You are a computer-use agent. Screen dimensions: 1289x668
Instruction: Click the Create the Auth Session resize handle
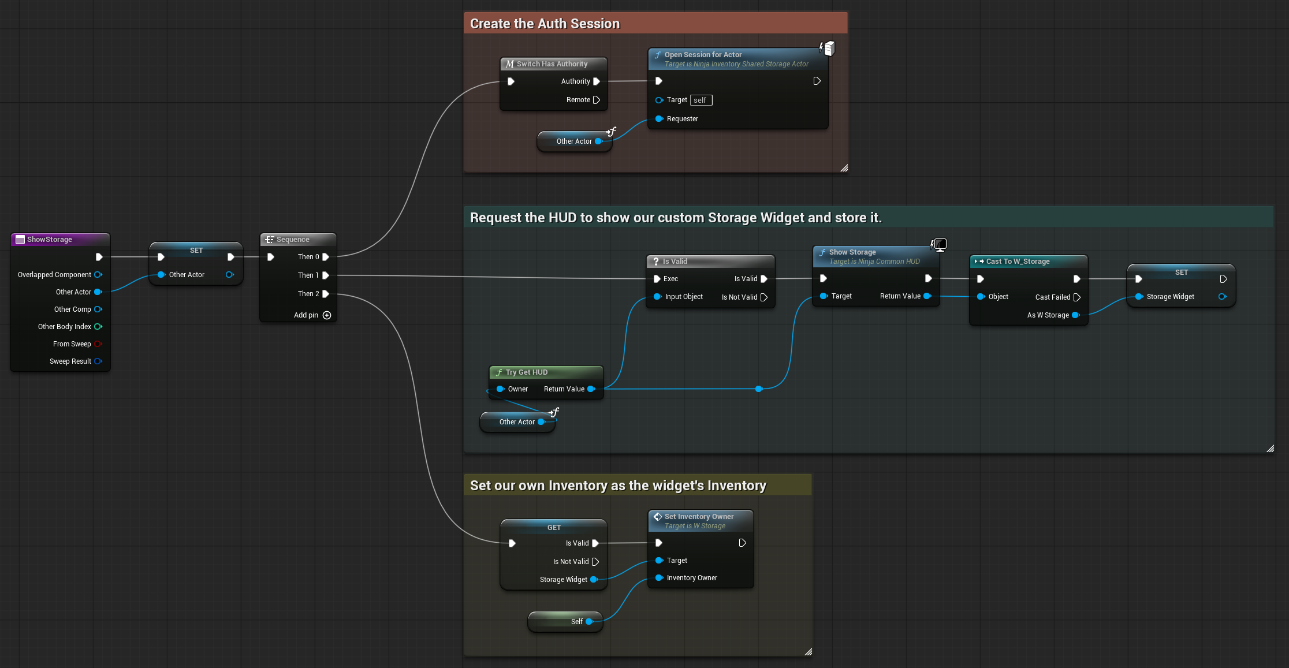point(844,168)
